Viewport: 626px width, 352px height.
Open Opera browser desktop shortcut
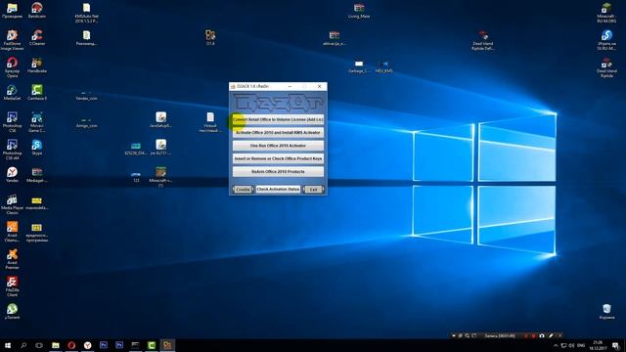12,67
